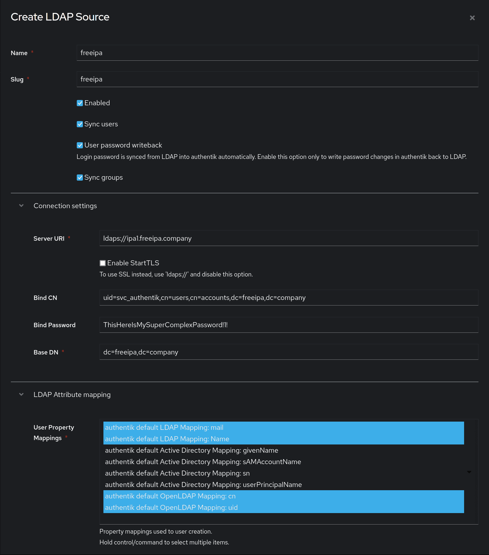Select OpenLDAP Mapping: uid option

coord(171,508)
